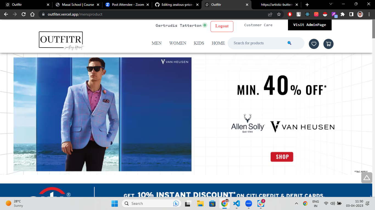Click ENG IN language indicator
The image size is (375, 210).
click(x=316, y=203)
